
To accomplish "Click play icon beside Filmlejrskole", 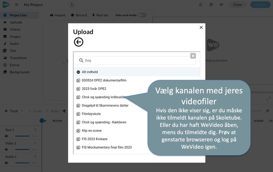I will 78,114.
